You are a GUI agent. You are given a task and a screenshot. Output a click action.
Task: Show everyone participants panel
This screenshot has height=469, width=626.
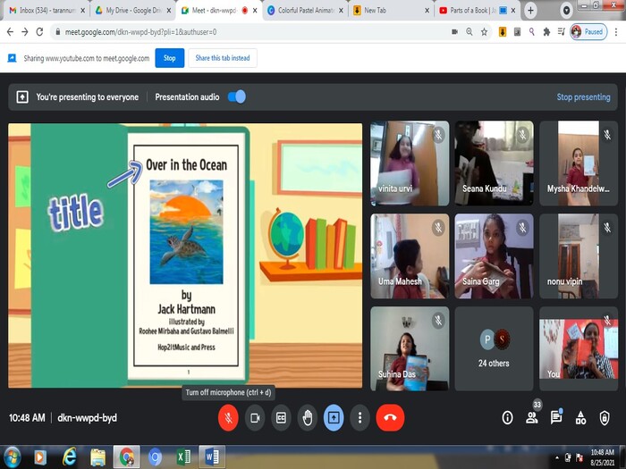532,417
